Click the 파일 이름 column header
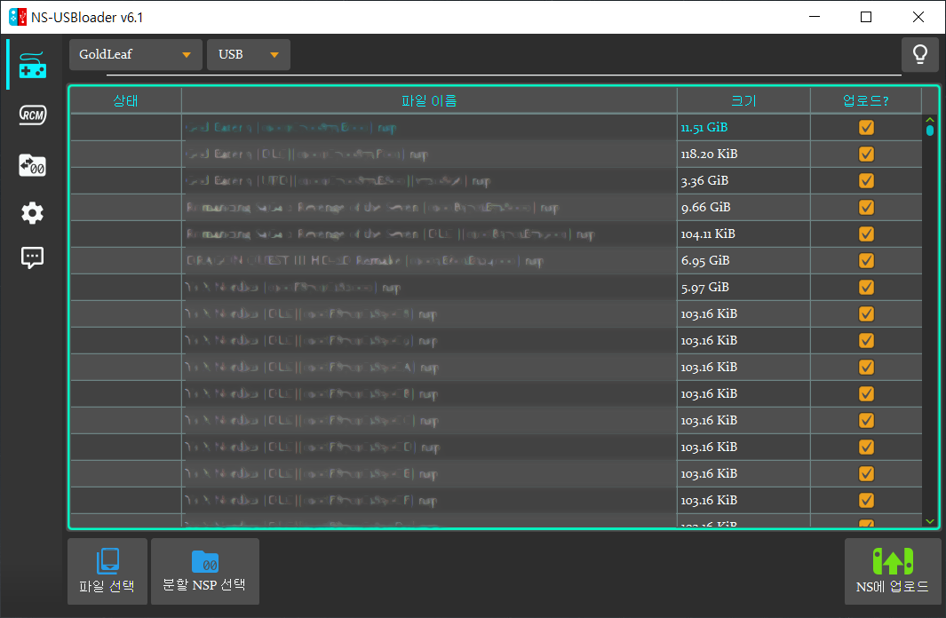 point(429,100)
